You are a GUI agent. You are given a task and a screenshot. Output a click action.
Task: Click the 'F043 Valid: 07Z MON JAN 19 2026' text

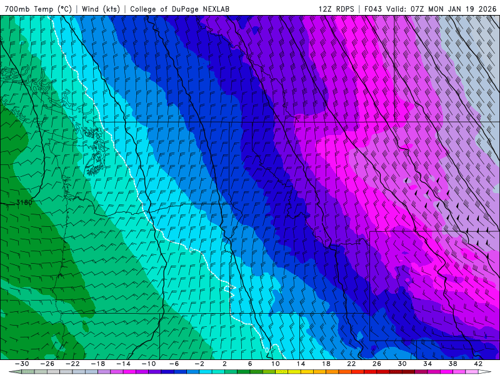[x=430, y=9]
